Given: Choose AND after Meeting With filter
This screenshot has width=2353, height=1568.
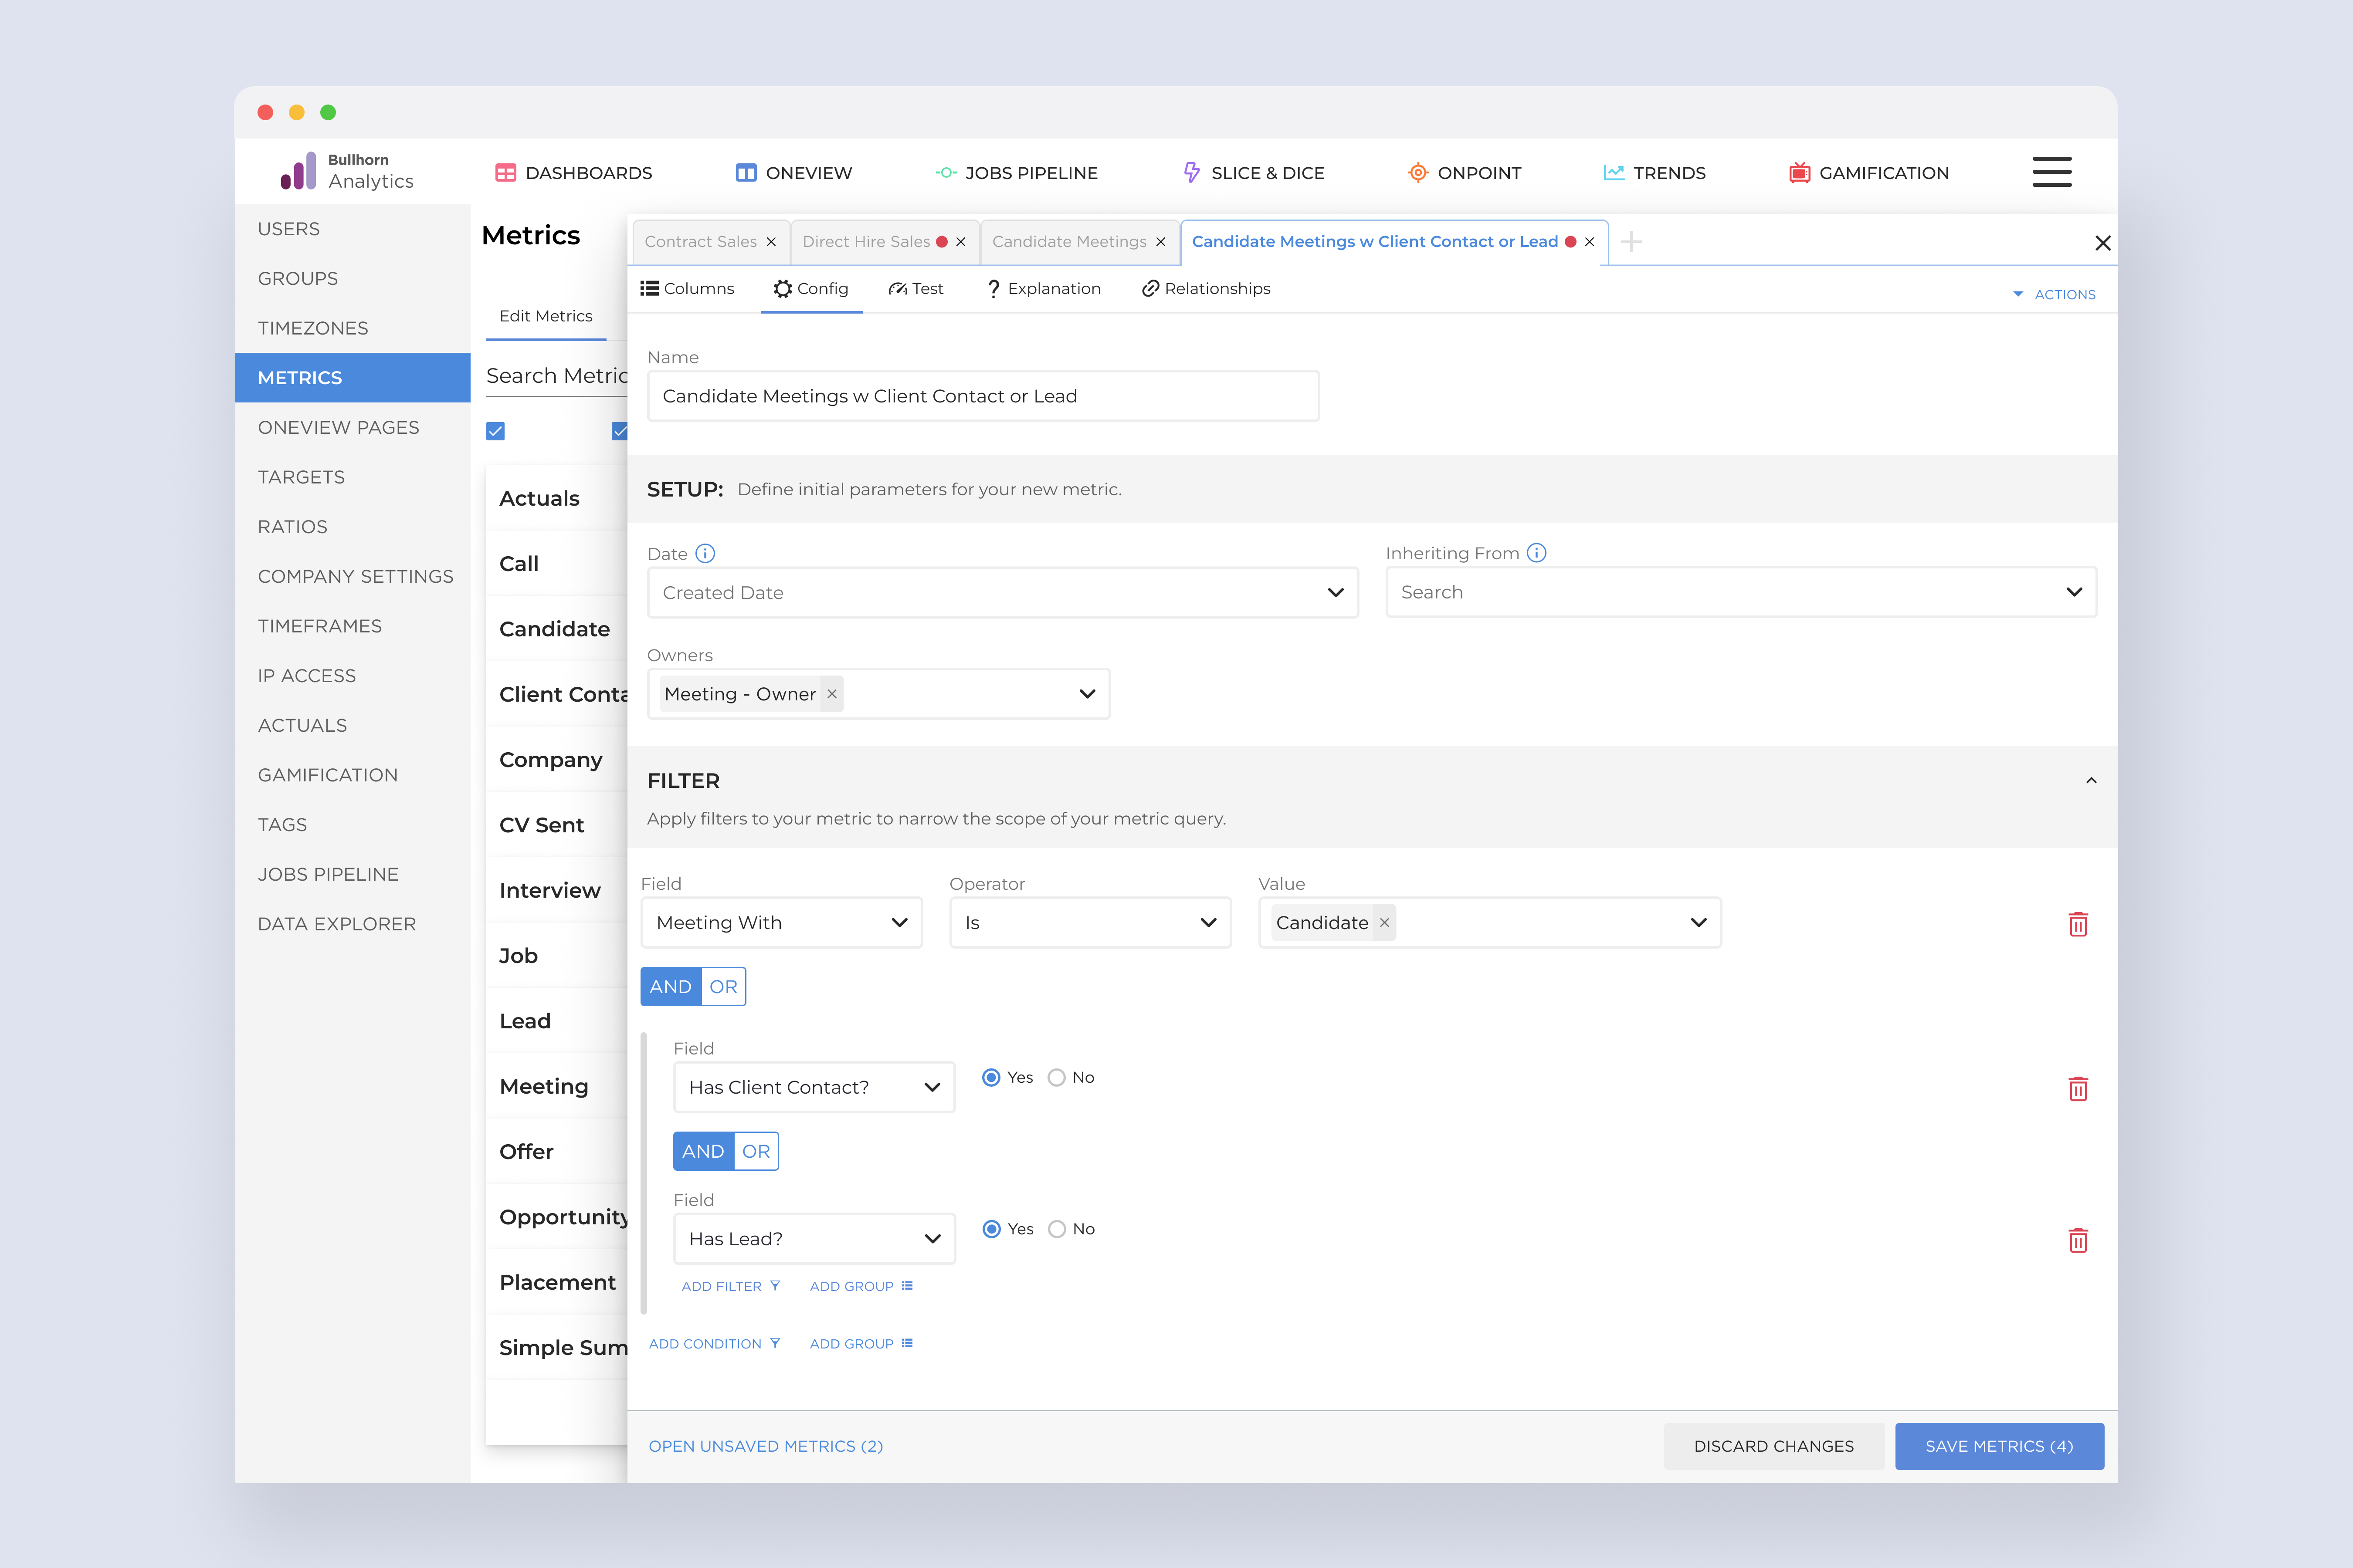Looking at the screenshot, I should pyautogui.click(x=670, y=987).
